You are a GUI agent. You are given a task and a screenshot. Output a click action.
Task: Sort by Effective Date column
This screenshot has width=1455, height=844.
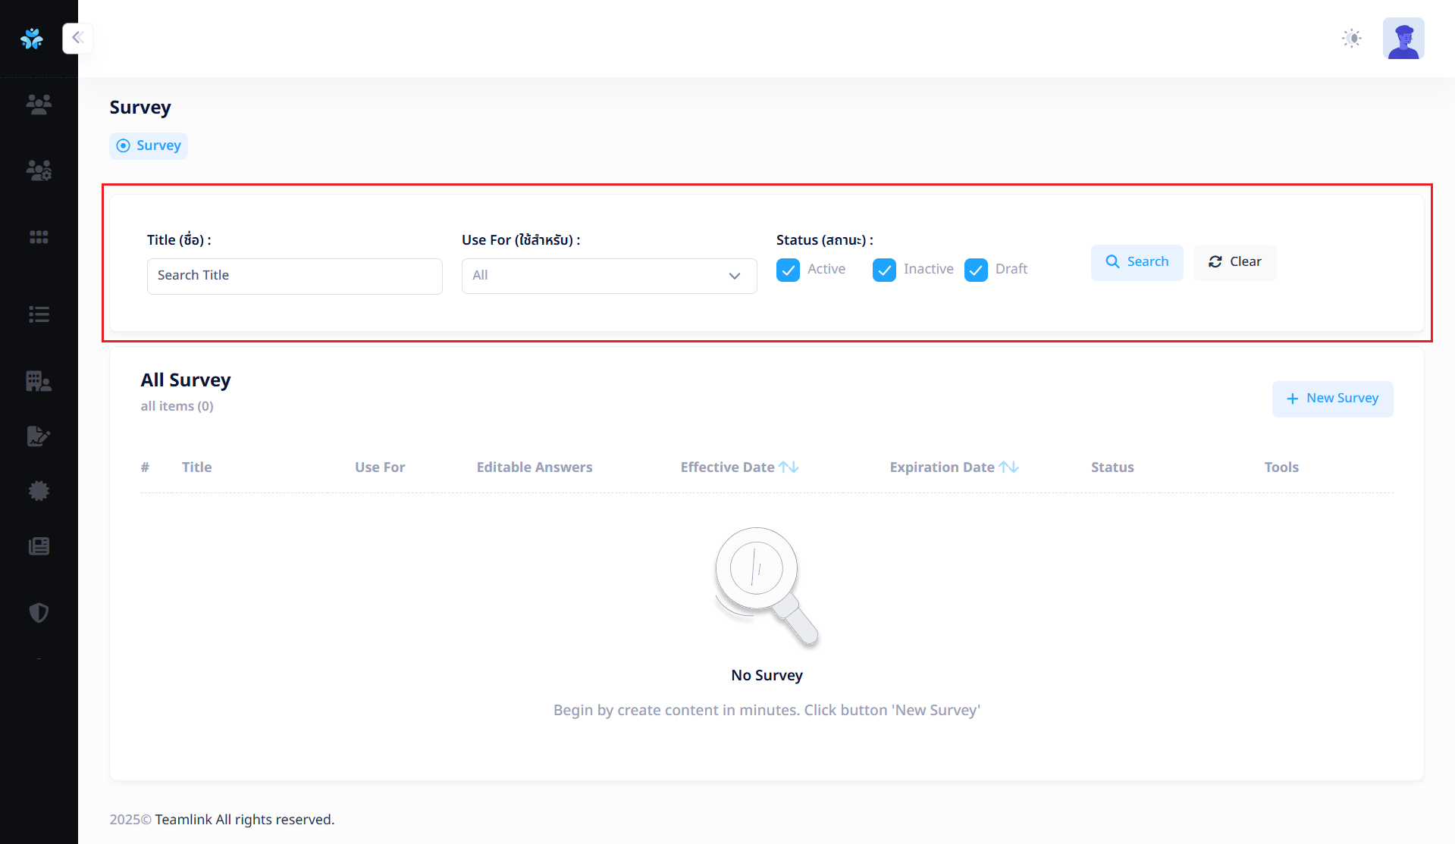789,467
